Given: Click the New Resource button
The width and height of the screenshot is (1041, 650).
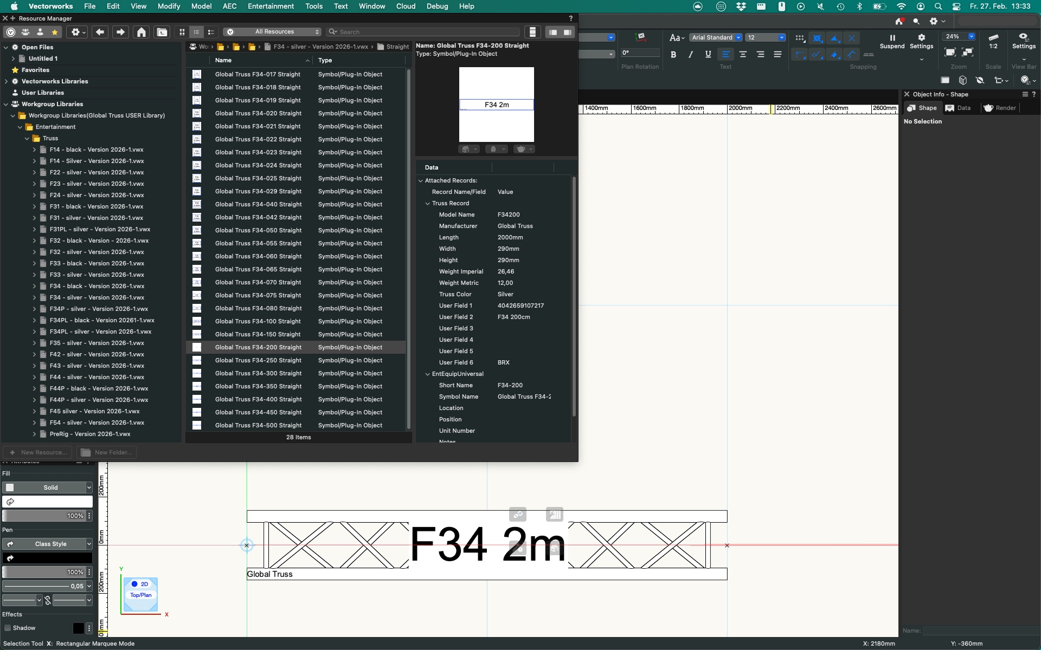Looking at the screenshot, I should pos(38,452).
